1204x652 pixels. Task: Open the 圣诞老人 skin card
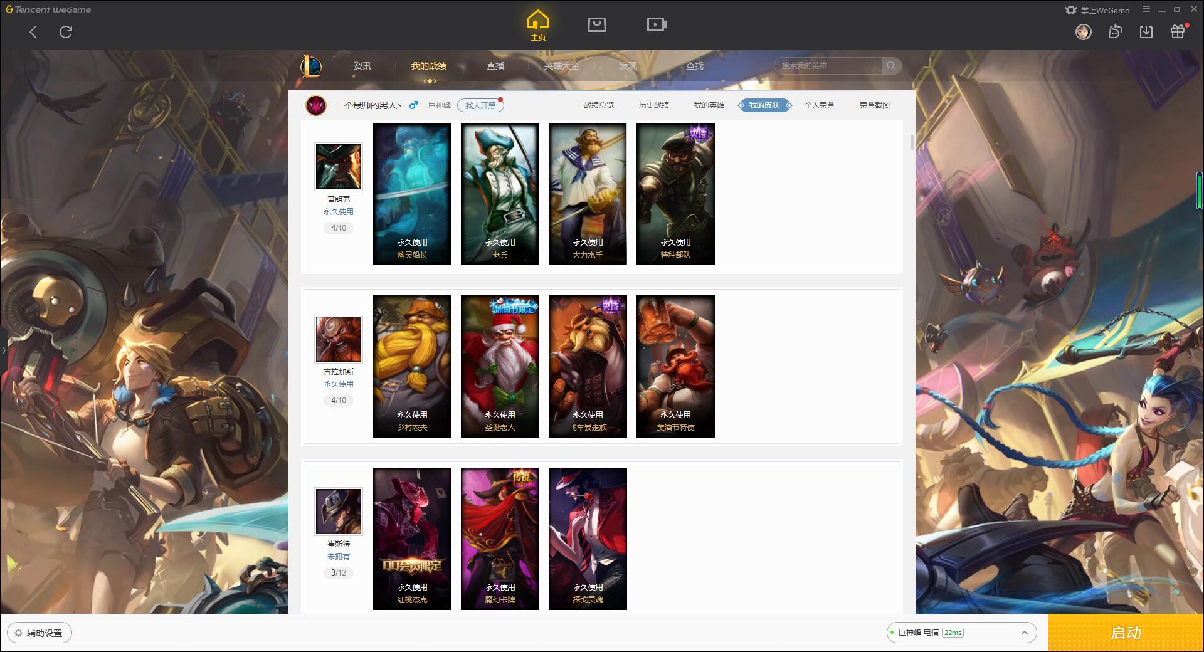(x=500, y=366)
